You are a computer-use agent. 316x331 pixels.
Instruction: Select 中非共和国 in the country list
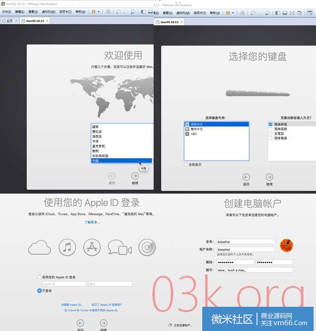tap(121, 156)
